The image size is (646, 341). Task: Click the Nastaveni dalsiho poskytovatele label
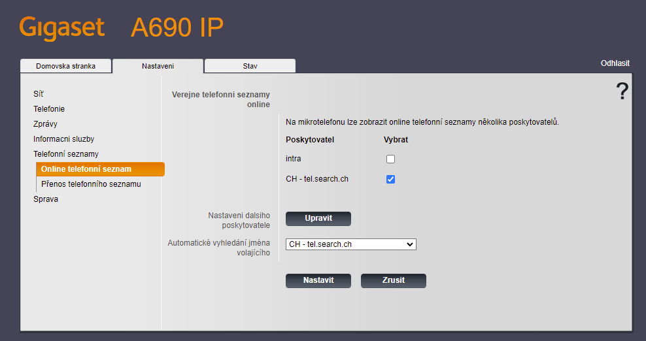tap(239, 220)
